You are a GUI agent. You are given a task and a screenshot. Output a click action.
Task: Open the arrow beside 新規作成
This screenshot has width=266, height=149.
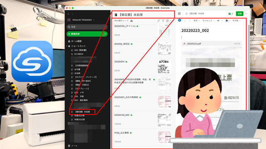tap(105, 34)
